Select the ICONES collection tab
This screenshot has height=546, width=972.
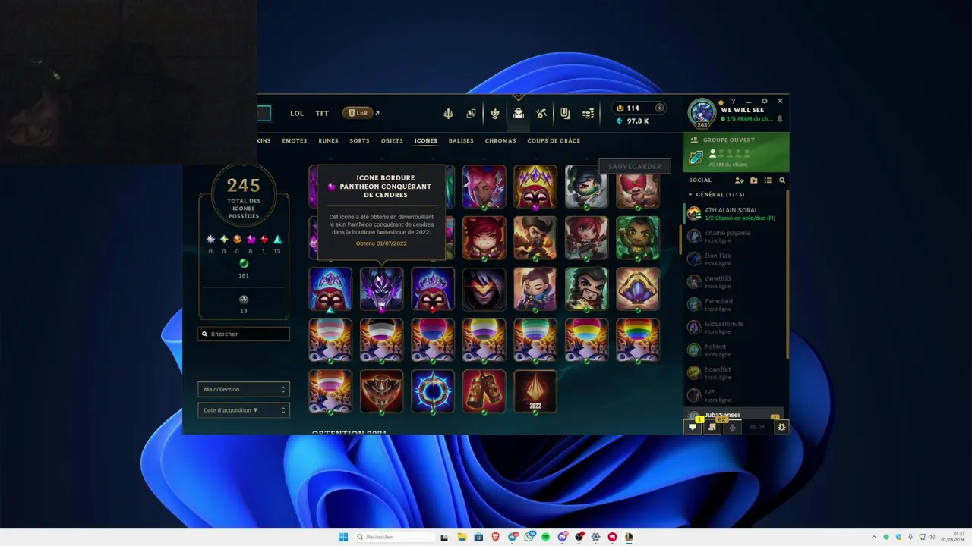(426, 140)
